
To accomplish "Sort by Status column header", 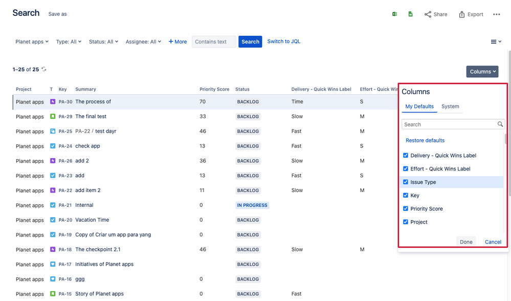I will point(242,89).
